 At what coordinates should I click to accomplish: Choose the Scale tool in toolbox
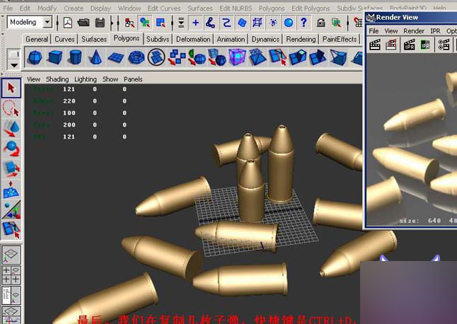coord(11,169)
